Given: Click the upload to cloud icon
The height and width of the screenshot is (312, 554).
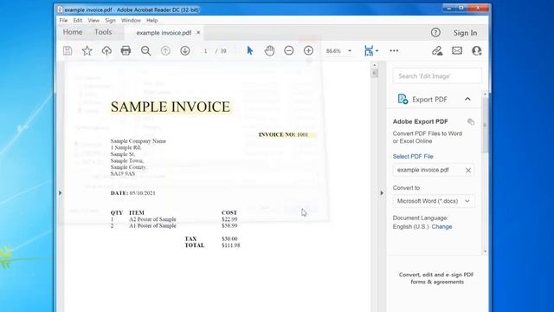Looking at the screenshot, I should (x=106, y=51).
